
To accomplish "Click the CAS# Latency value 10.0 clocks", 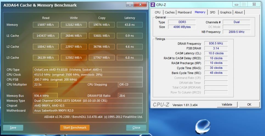I will click(216, 53).
